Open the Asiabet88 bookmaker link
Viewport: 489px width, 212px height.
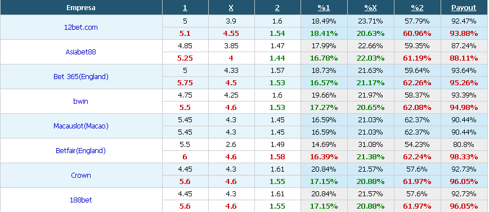(81, 52)
